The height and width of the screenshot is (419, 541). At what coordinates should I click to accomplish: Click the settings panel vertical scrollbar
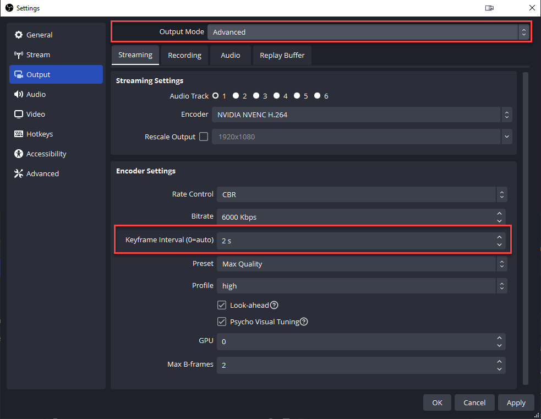(526, 228)
